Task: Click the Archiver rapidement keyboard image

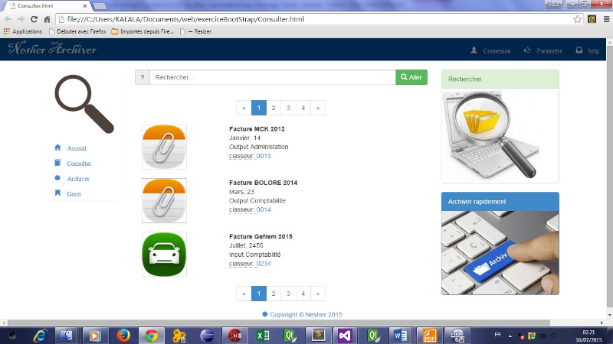Action: click(500, 253)
